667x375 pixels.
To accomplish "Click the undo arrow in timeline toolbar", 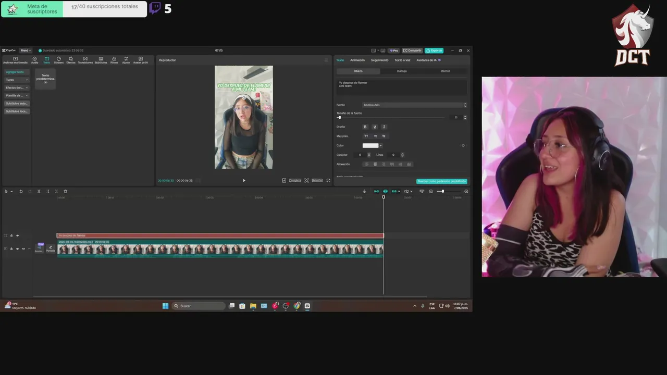I will pos(21,191).
